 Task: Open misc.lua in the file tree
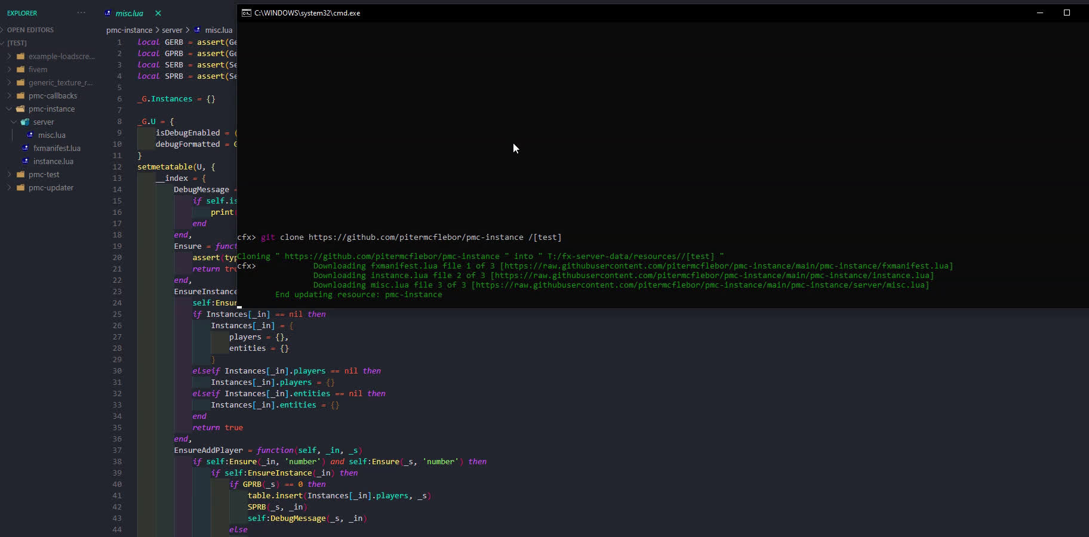click(52, 135)
